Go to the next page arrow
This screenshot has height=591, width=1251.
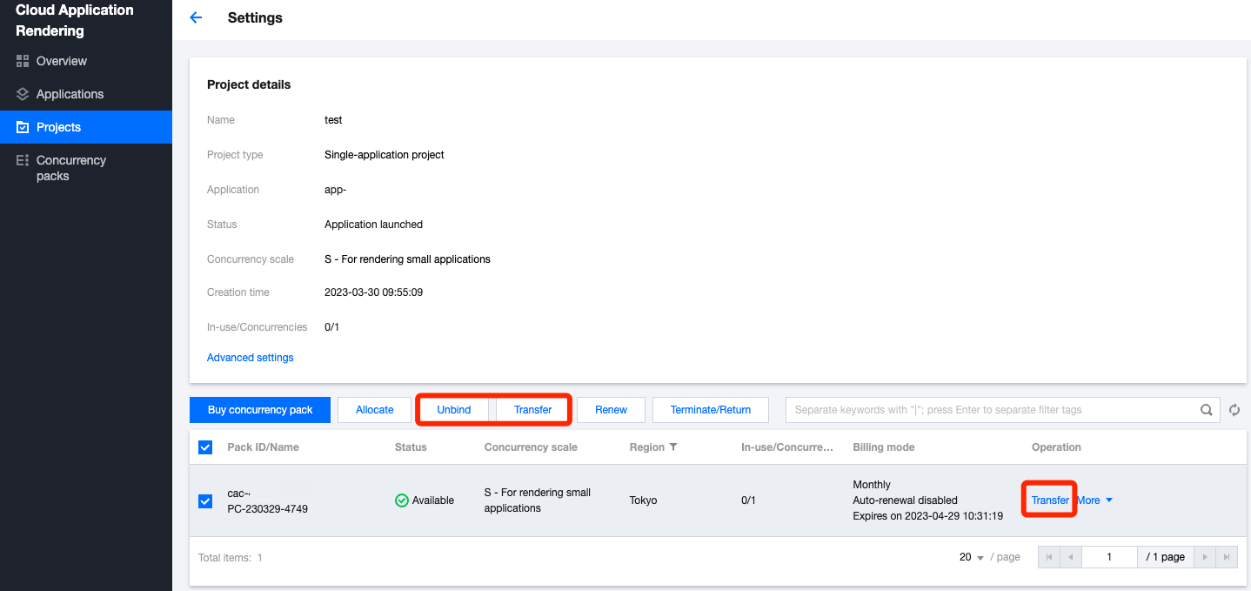pos(1204,557)
